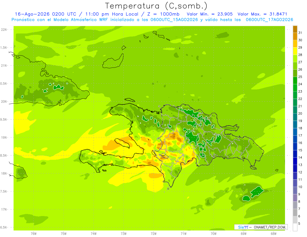Click the purple swatch between 9 and 10
The image size is (307, 237).
point(295,190)
